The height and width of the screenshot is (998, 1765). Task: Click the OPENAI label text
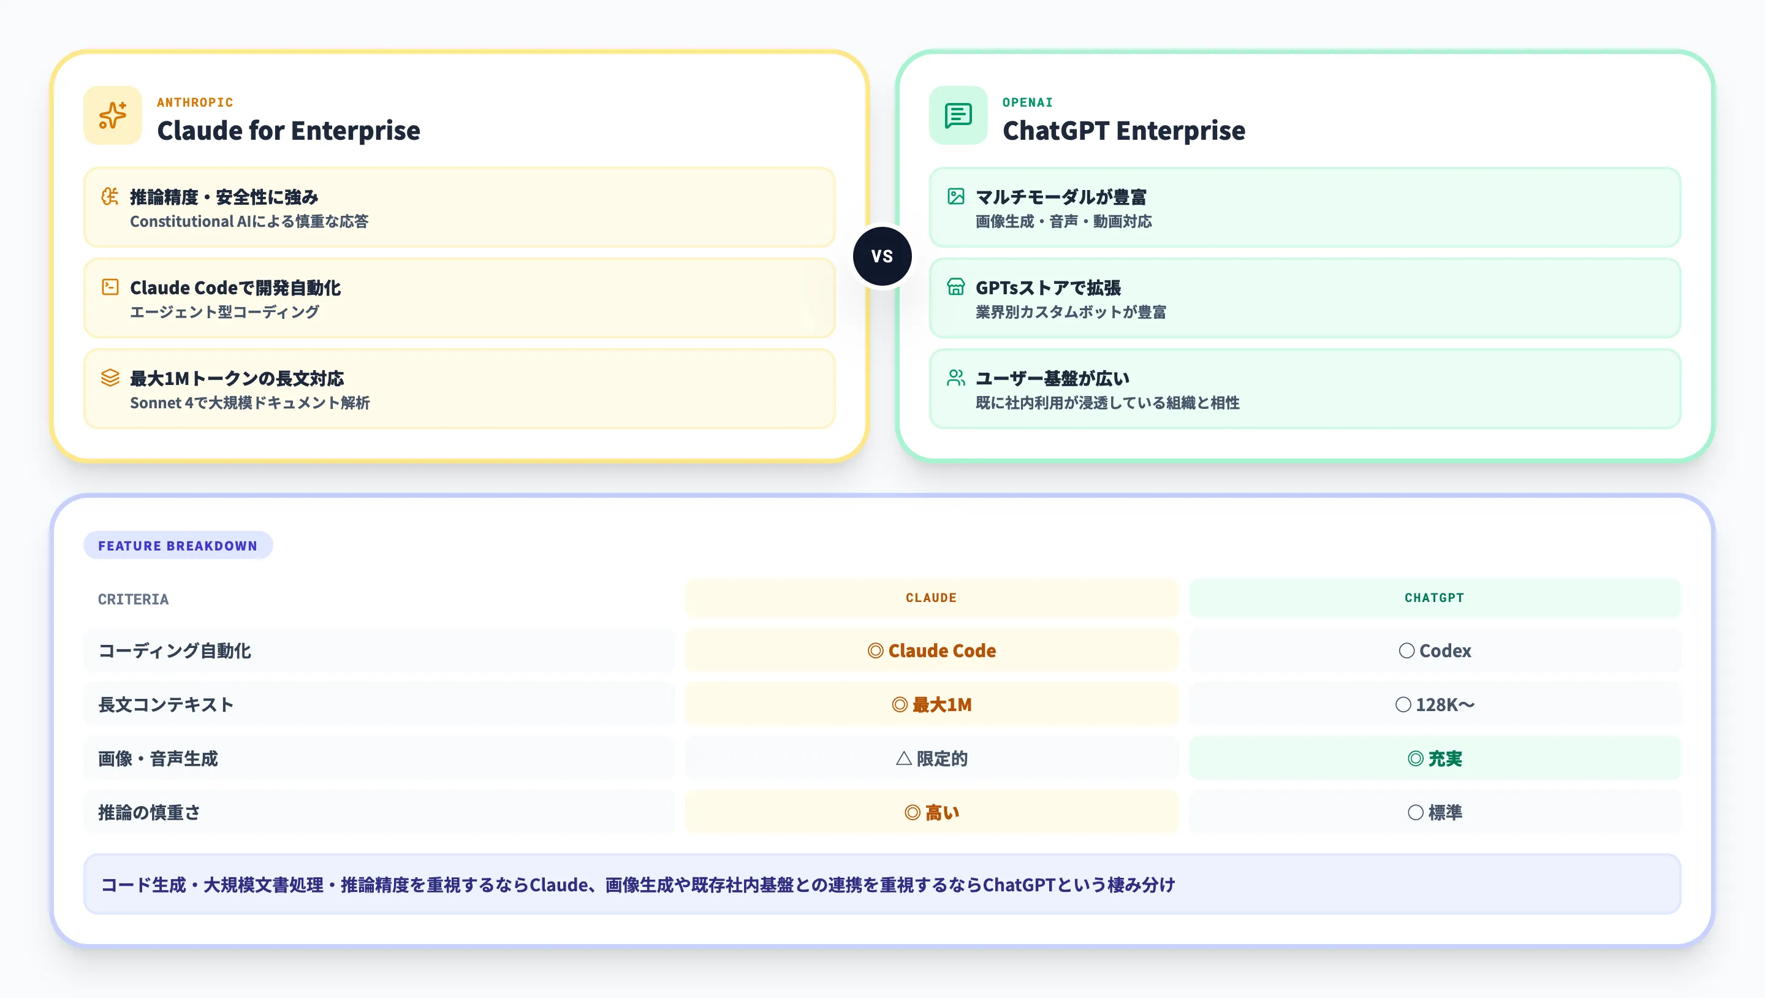coord(1028,102)
